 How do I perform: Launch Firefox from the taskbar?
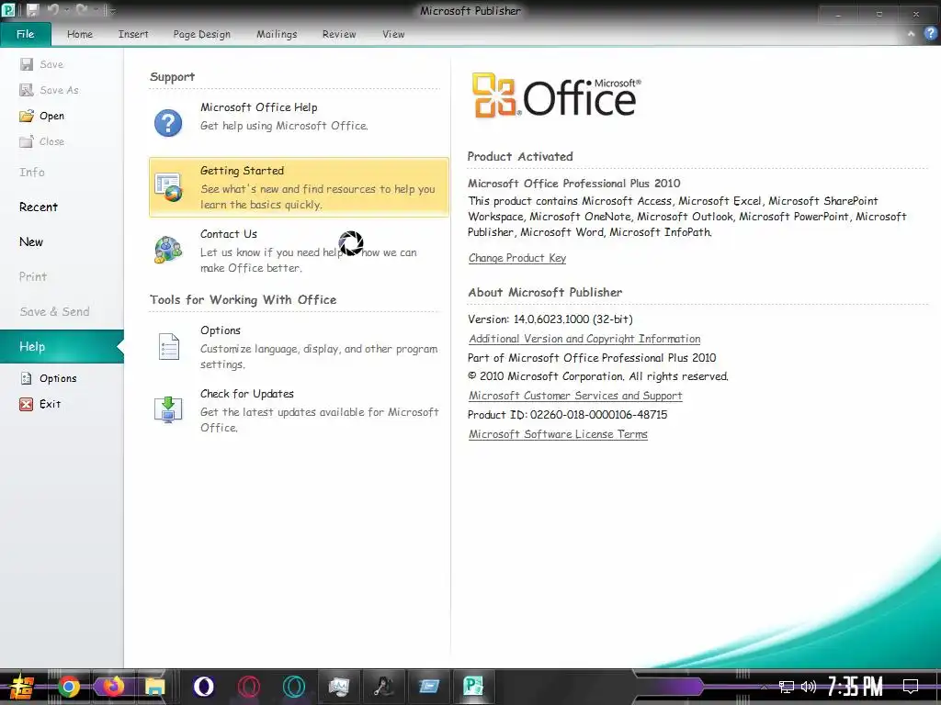[113, 687]
